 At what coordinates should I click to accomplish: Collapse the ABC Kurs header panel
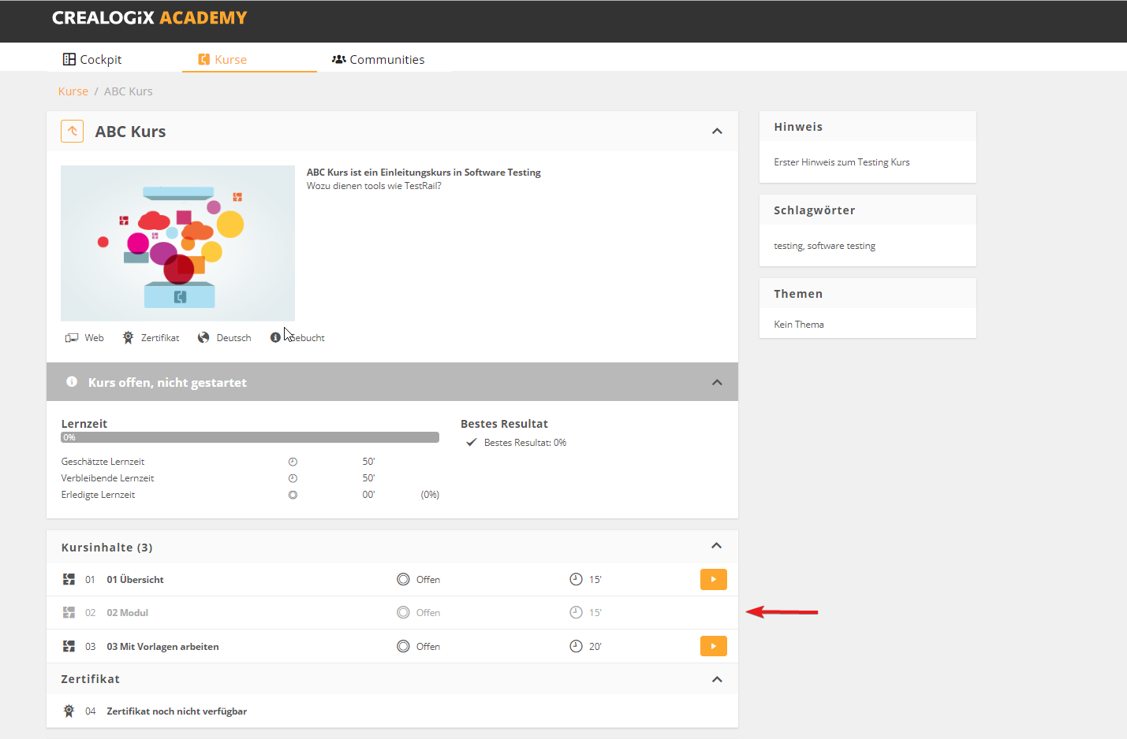click(x=717, y=132)
